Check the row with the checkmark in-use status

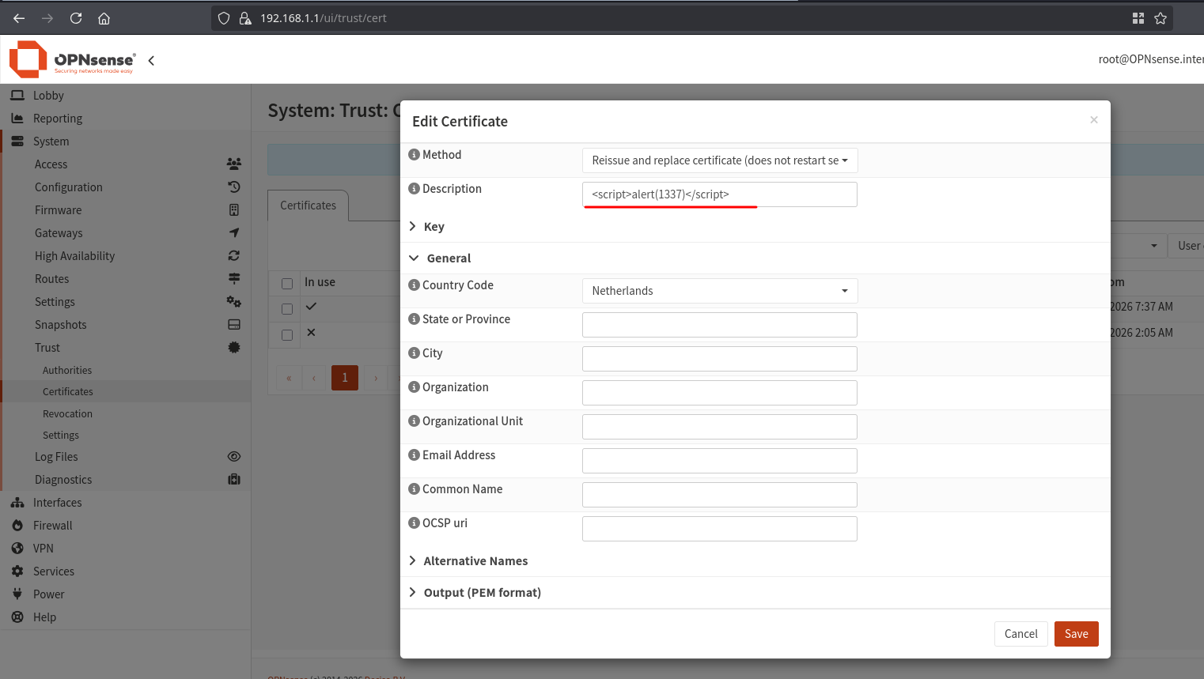287,308
